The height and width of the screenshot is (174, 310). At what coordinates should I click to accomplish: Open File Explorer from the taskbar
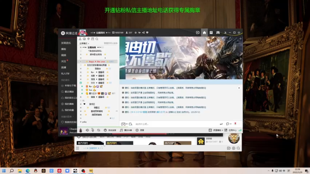(20, 171)
